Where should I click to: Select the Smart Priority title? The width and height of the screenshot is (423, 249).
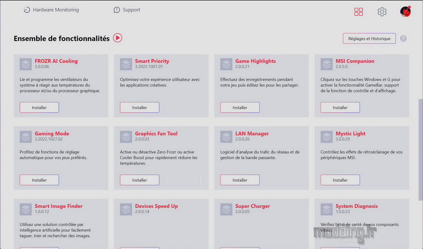point(152,61)
